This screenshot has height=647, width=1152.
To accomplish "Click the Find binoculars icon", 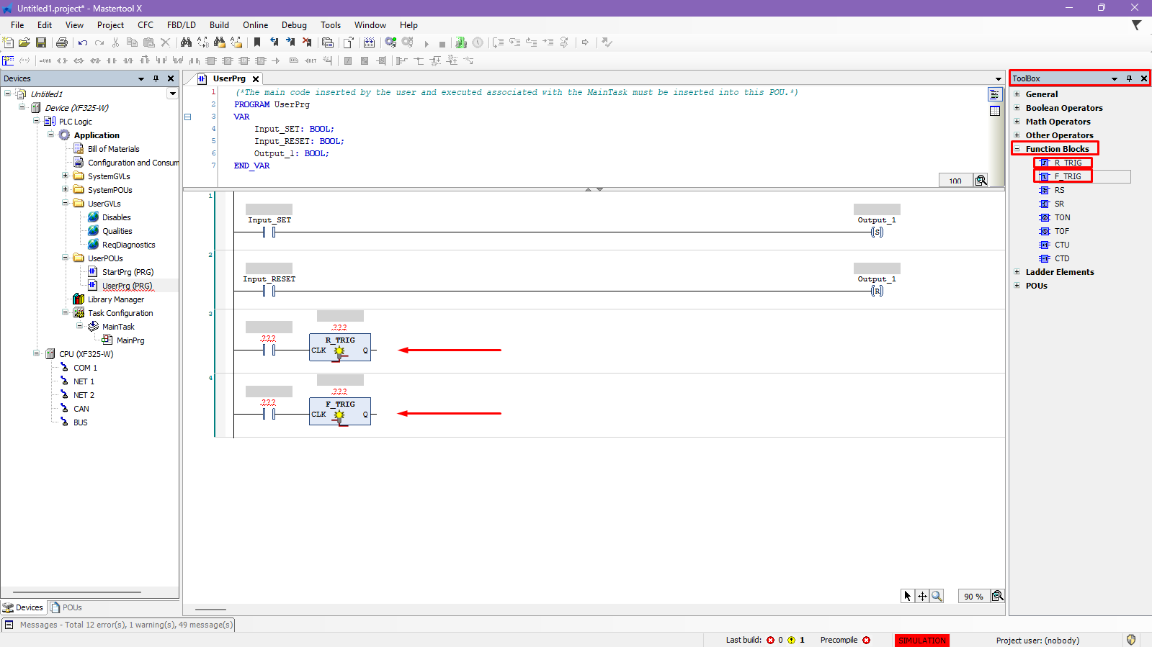I will pos(186,43).
